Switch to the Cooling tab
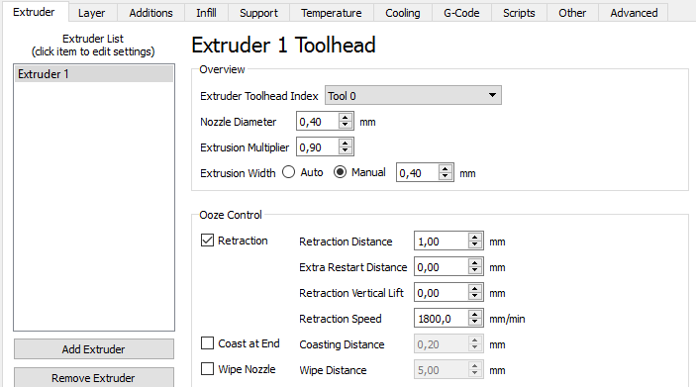696x387 pixels. [x=403, y=13]
